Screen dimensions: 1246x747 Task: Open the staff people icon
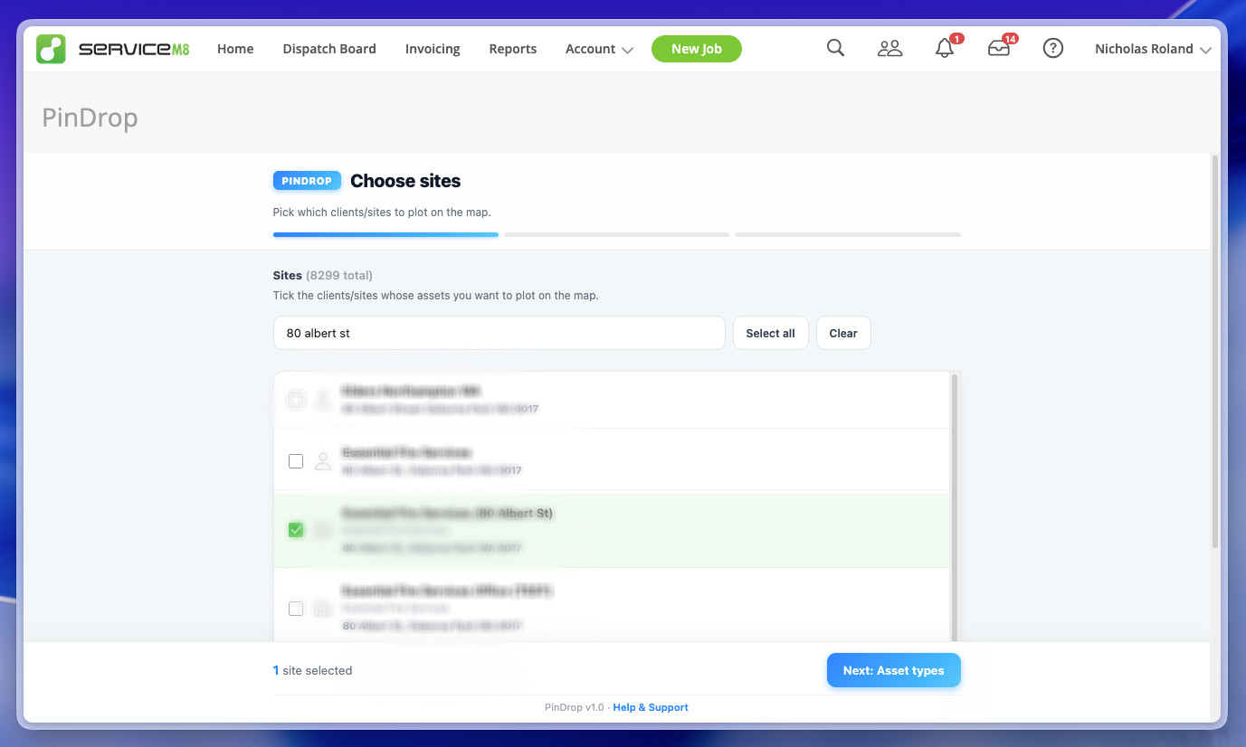pos(889,49)
